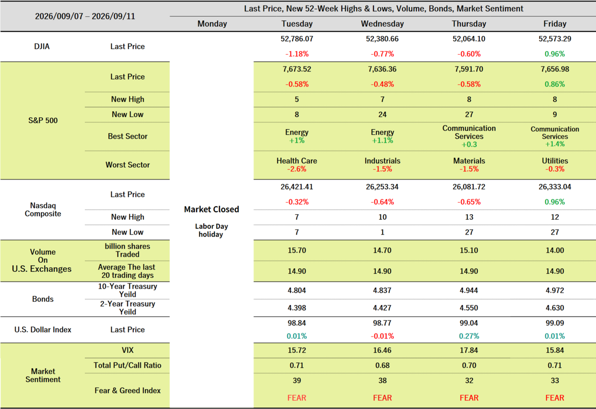Click the date range 2026/009/07 – 2026/09/11
This screenshot has width=596, height=409.
[85, 16]
